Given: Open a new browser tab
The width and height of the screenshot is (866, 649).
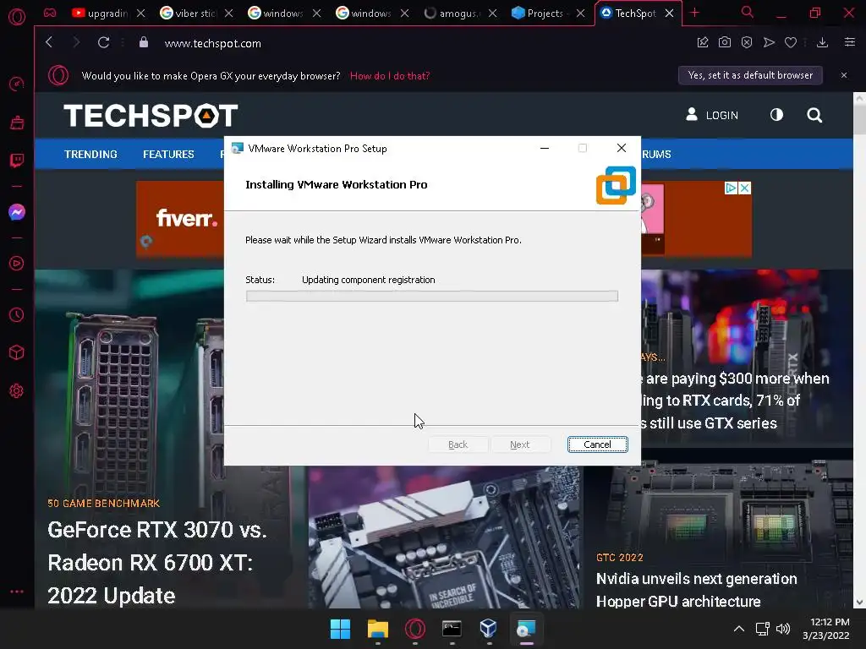Looking at the screenshot, I should (x=695, y=13).
